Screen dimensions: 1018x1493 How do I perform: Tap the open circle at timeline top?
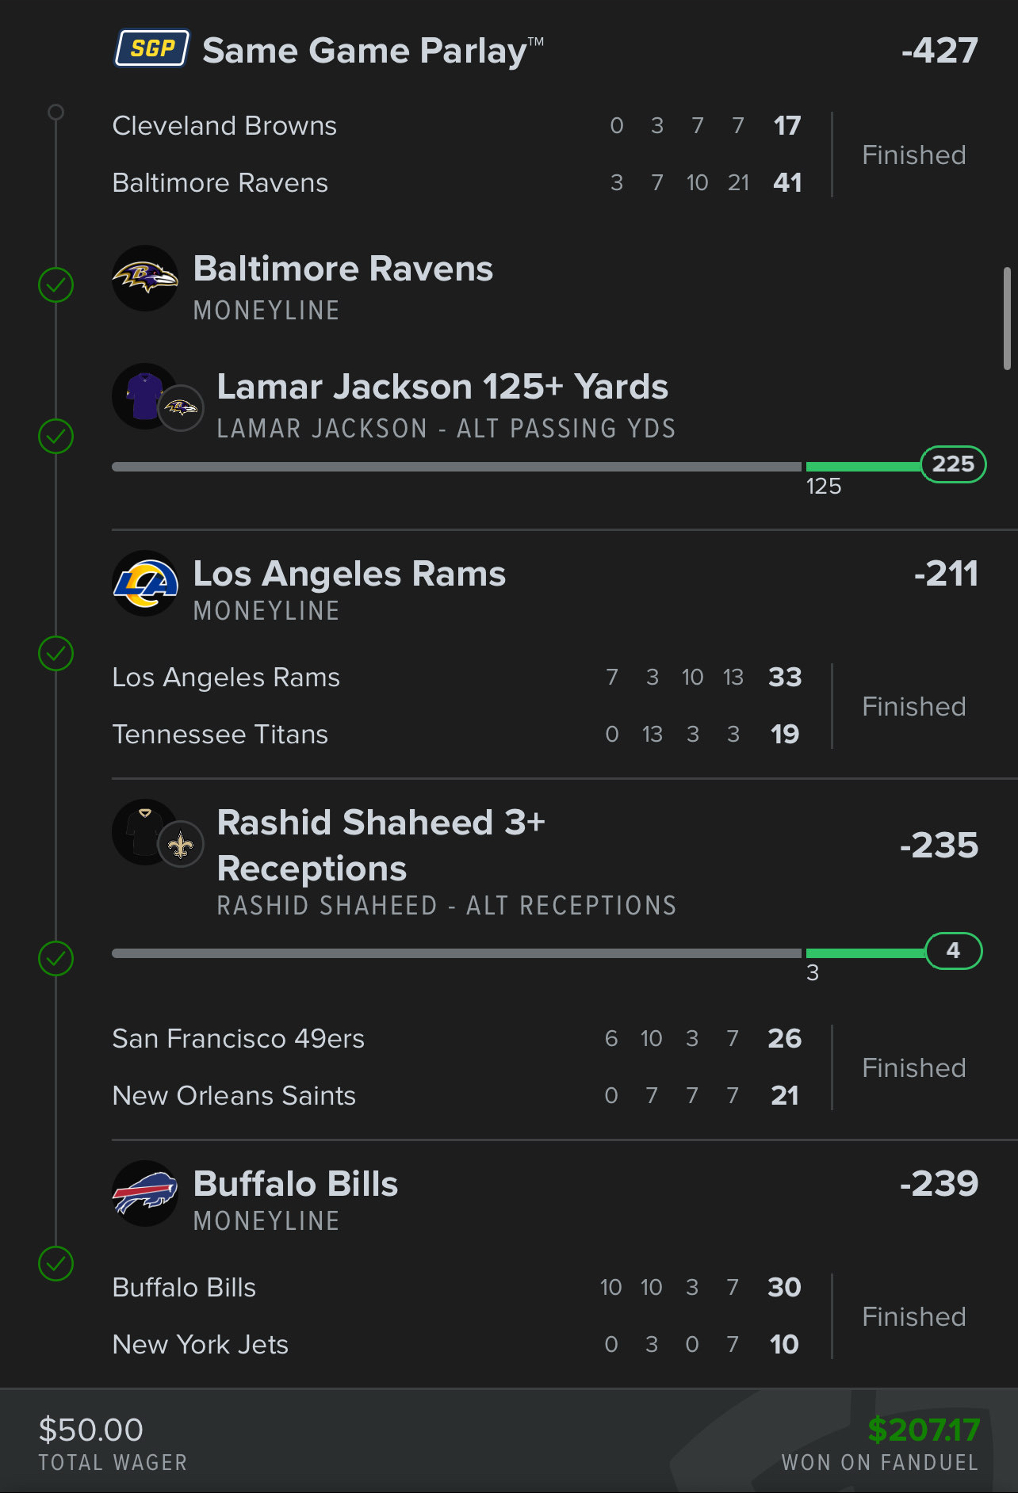pyautogui.click(x=55, y=112)
